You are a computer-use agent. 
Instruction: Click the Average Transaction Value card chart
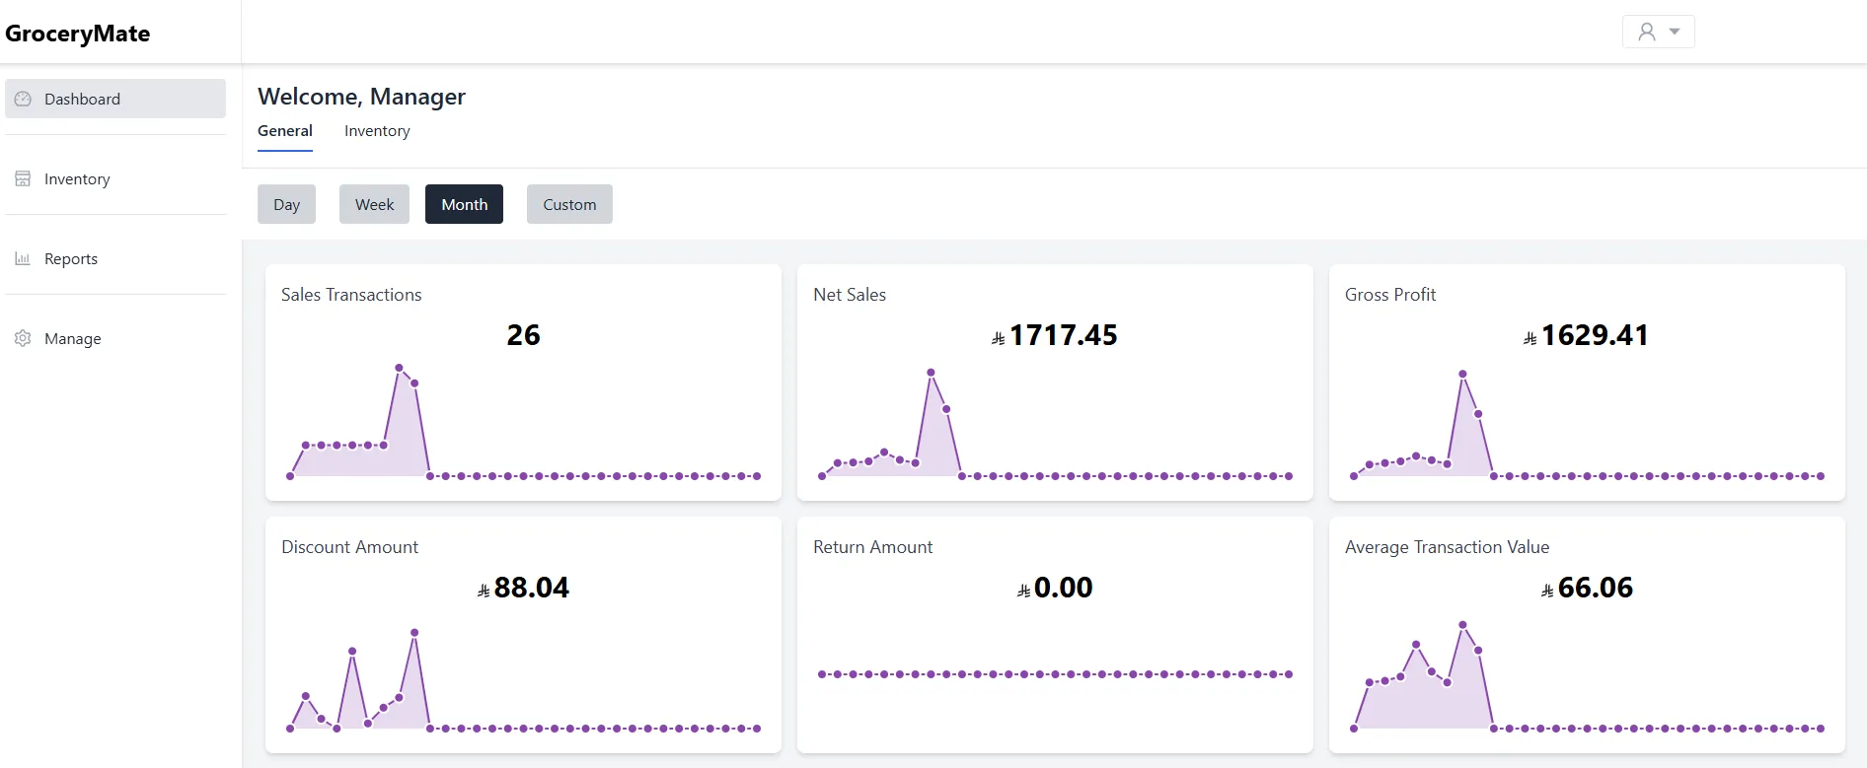point(1587,680)
